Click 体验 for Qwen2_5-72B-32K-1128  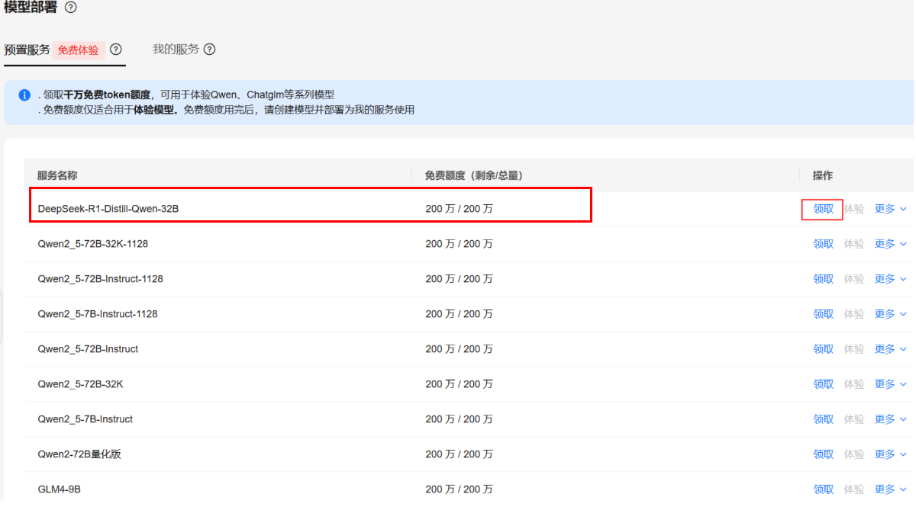click(854, 244)
